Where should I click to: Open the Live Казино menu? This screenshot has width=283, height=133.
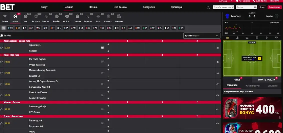coord(120,7)
